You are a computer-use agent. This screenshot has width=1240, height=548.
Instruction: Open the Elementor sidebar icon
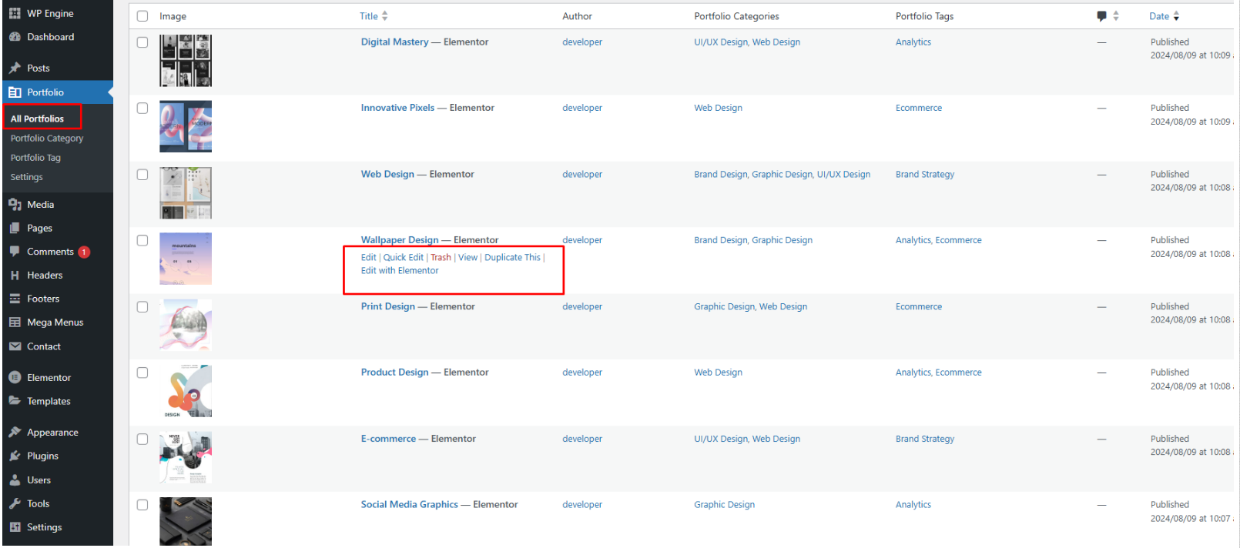click(15, 377)
